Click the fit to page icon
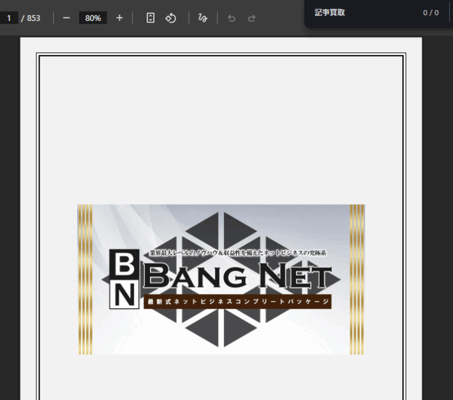 pyautogui.click(x=150, y=18)
